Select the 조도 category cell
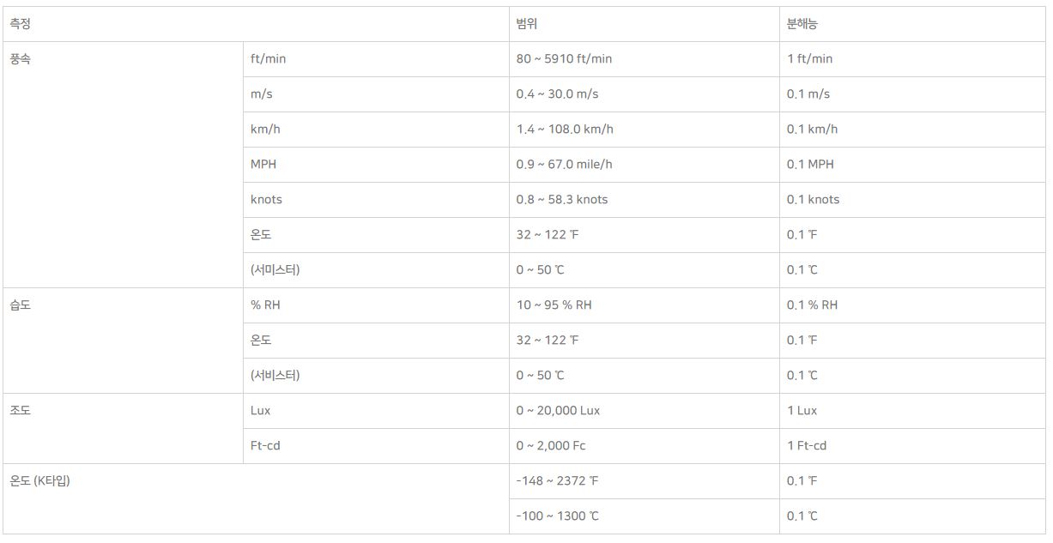 point(20,411)
